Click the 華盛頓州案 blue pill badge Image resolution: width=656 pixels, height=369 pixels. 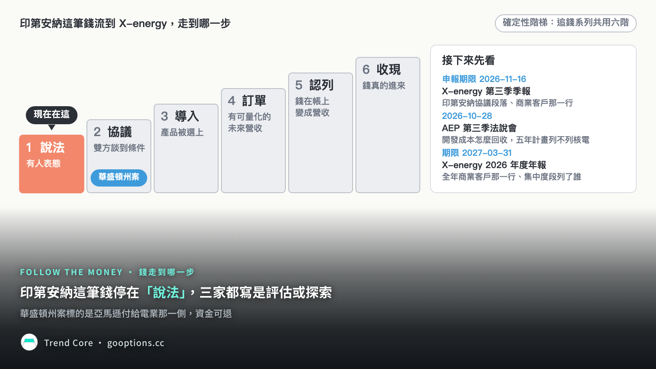point(119,178)
